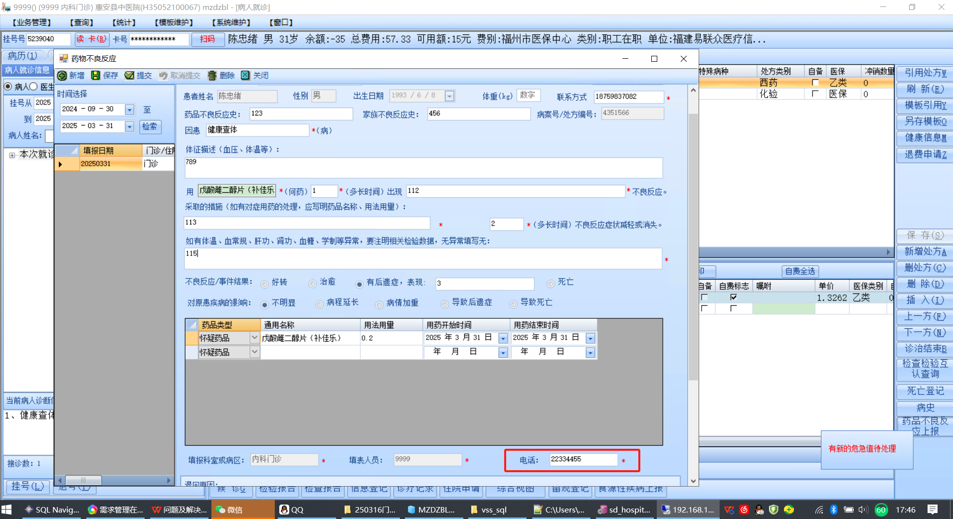Click the Bluetooth tray icon
The height and width of the screenshot is (519, 953).
pyautogui.click(x=833, y=510)
